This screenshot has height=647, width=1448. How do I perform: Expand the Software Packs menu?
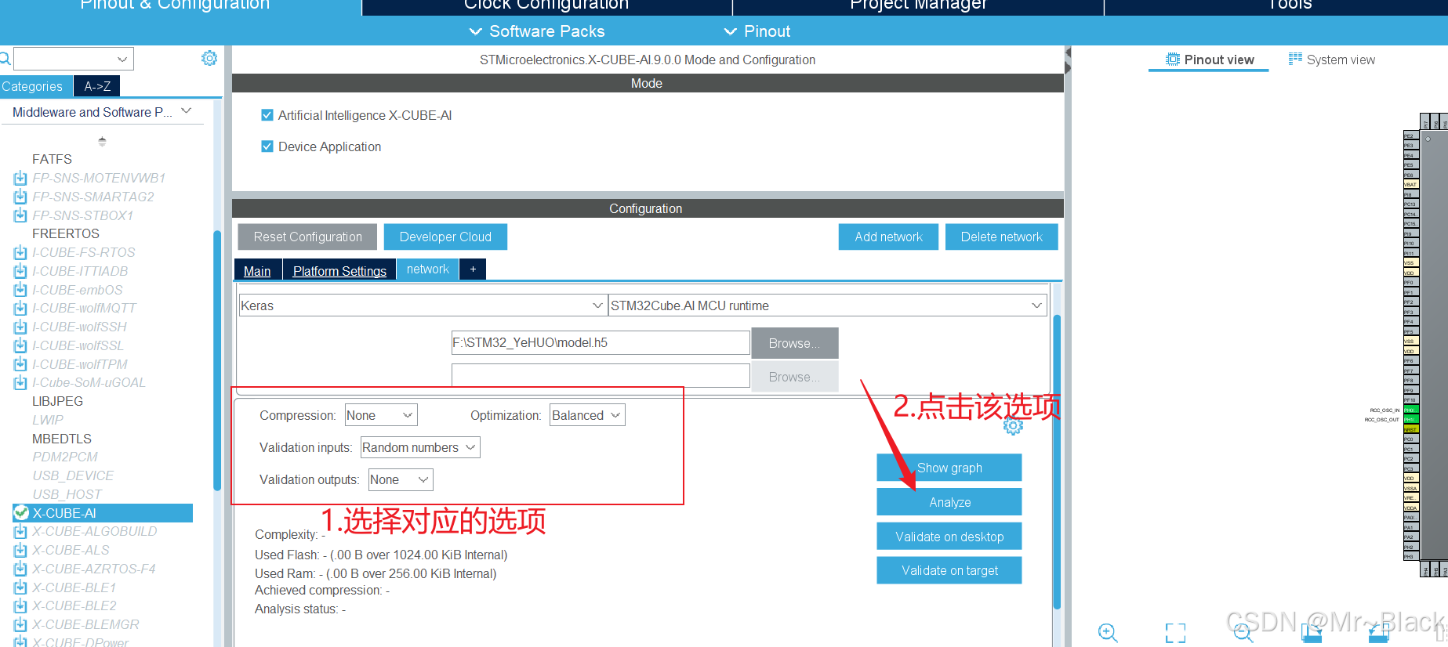[536, 31]
